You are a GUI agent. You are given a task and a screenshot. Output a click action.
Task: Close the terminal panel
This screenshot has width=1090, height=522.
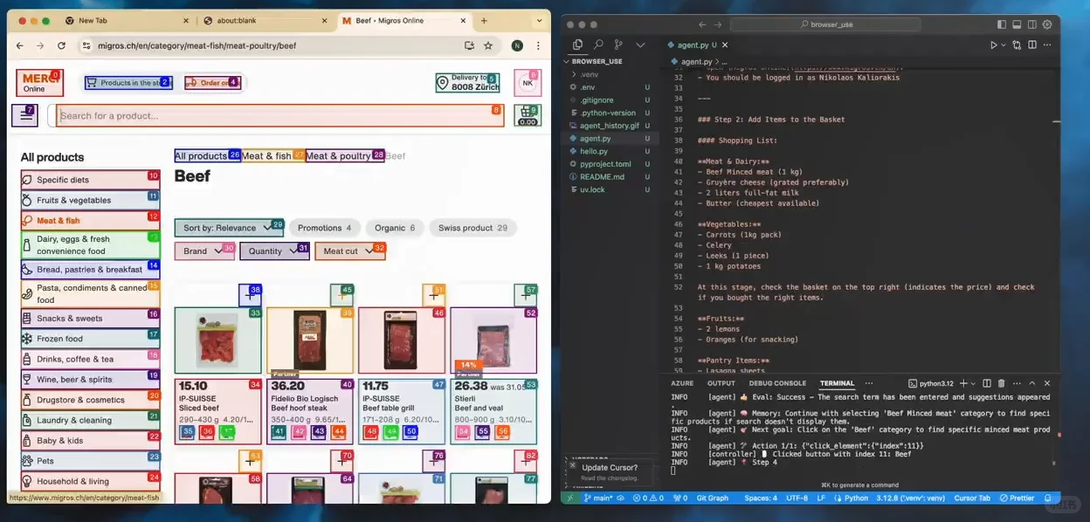(x=1047, y=383)
